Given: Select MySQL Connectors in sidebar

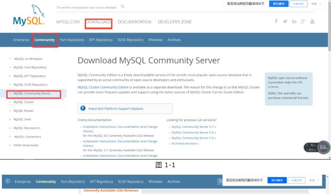Looking at the screenshot, I should 28,137.
